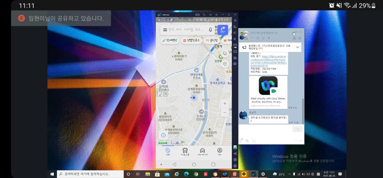Select the 선별진료소 category chip
Viewport: 383px width, 178px height.
click(x=192, y=40)
